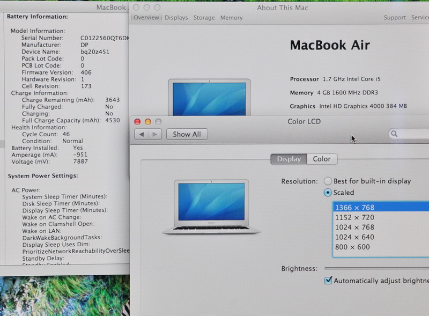429x316 pixels.
Task: Click Processor 1.7 GHz Intel Core i5 line
Action: pyautogui.click(x=335, y=79)
